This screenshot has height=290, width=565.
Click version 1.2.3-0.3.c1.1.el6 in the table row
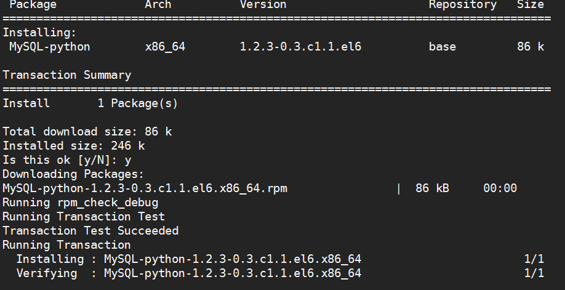tap(300, 47)
